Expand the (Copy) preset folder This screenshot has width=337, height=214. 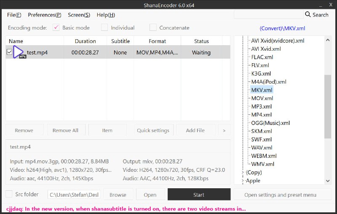(x=243, y=173)
